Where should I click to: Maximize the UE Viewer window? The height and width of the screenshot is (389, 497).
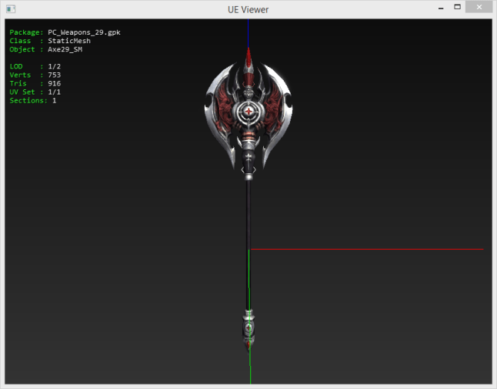point(457,8)
